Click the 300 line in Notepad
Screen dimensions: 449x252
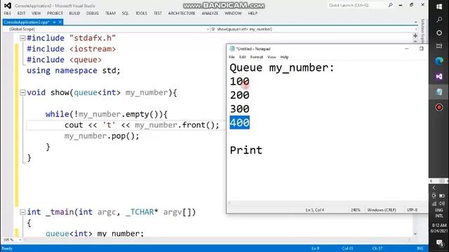(240, 109)
